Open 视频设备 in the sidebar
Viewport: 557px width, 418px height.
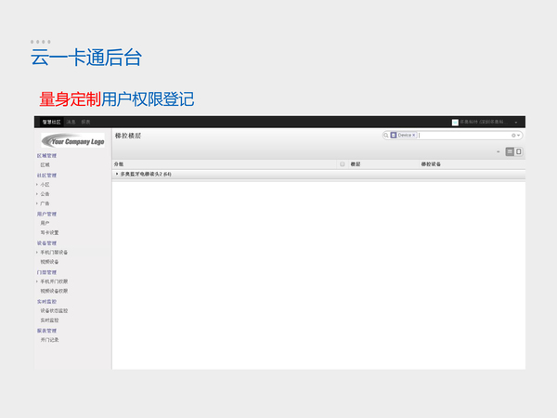click(x=49, y=262)
